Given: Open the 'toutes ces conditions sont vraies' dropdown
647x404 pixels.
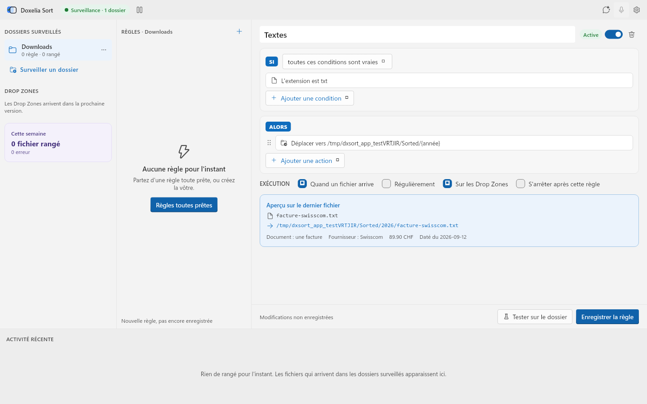Looking at the screenshot, I should tap(337, 61).
